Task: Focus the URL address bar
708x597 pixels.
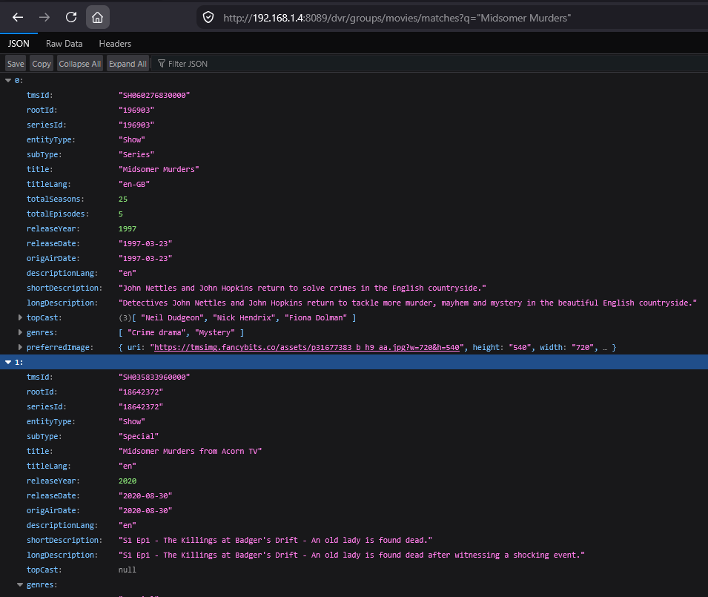Action: 451,18
